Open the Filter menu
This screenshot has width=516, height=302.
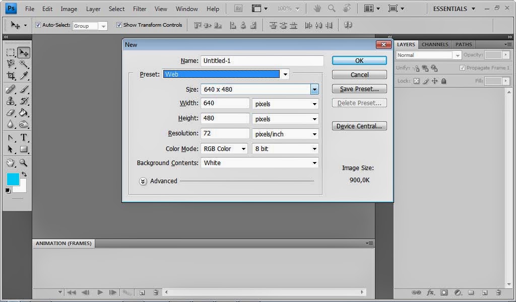(x=140, y=9)
